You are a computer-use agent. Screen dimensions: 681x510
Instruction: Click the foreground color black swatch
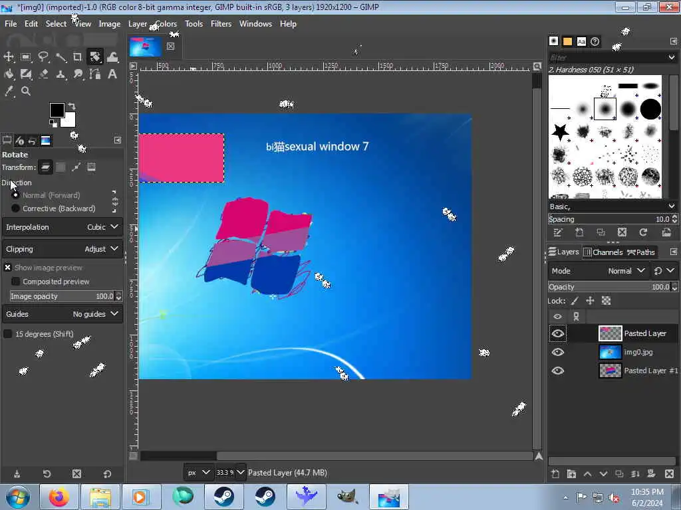point(57,110)
